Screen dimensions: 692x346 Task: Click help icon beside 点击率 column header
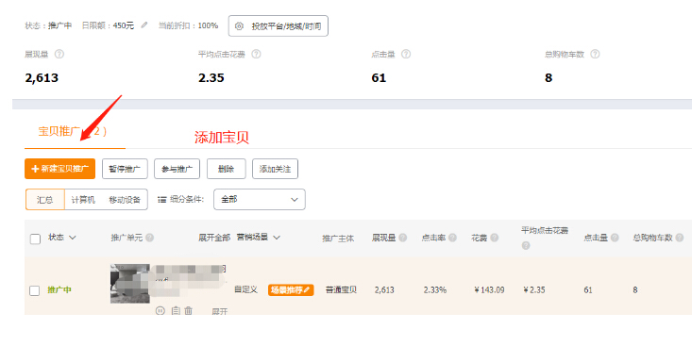coord(452,238)
